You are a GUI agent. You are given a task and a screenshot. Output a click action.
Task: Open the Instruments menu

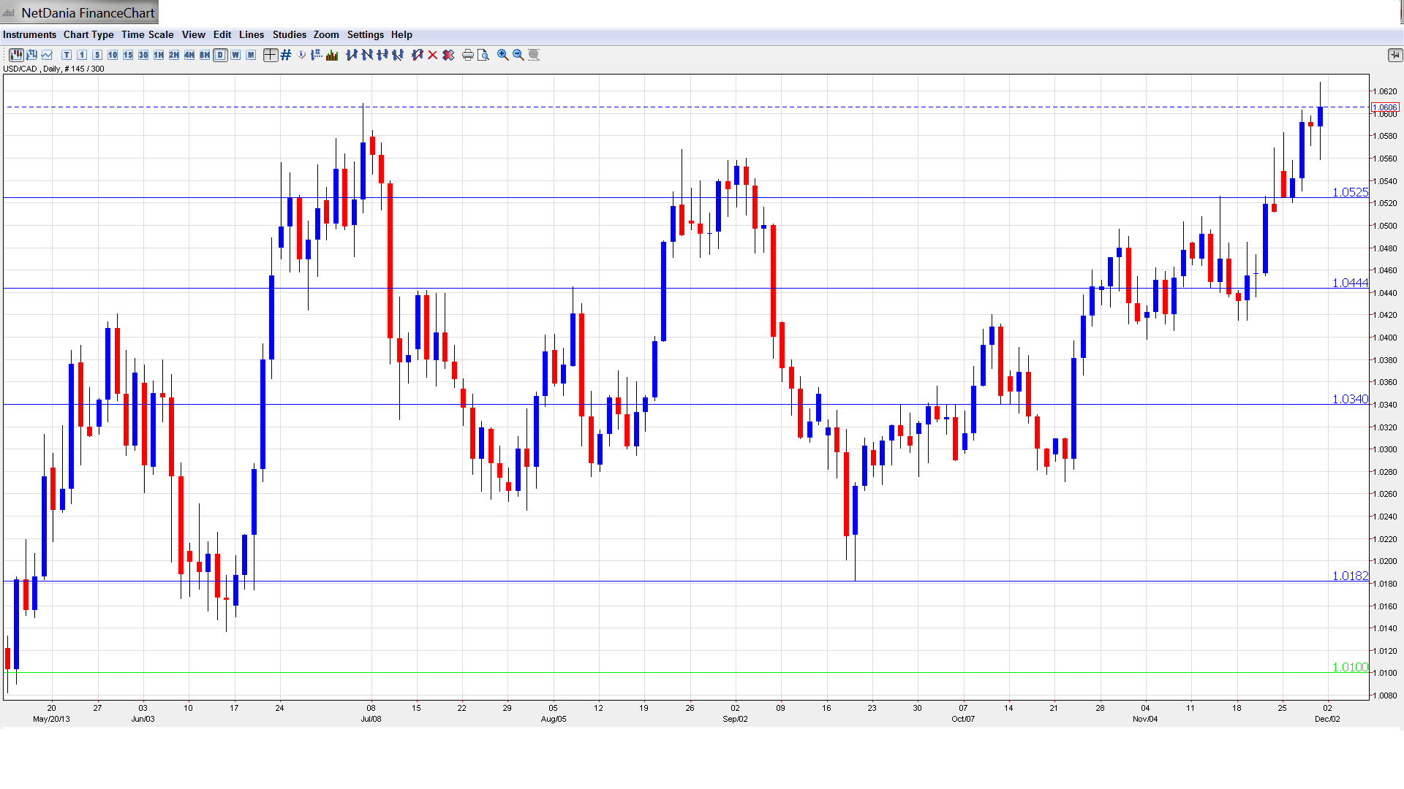click(x=29, y=34)
